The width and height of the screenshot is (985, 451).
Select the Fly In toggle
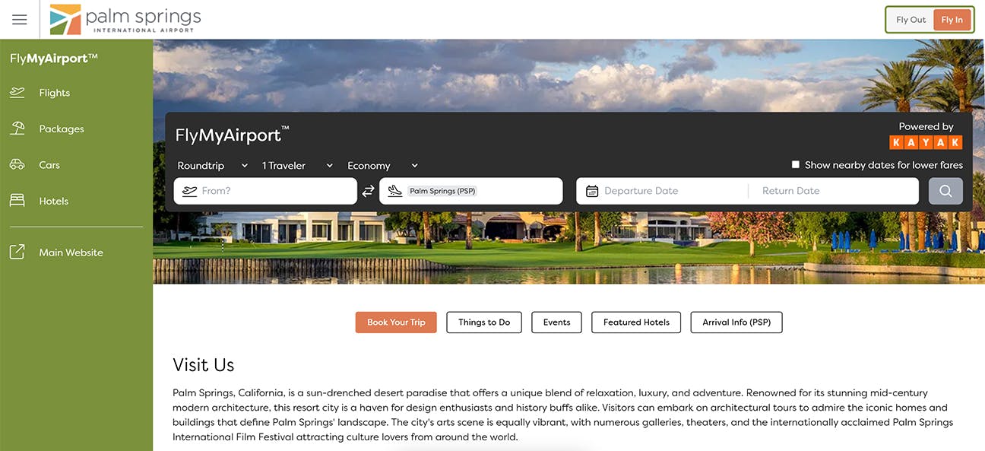click(952, 20)
